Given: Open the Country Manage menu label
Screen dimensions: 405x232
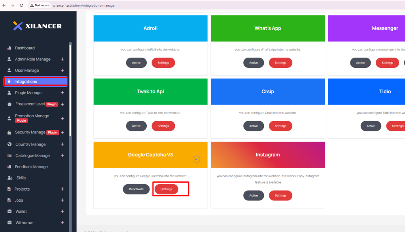Looking at the screenshot, I should click(x=30, y=144).
